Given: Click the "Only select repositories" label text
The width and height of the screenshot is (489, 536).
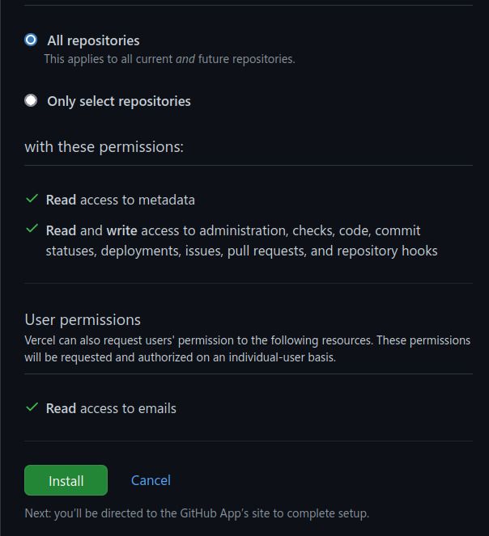Looking at the screenshot, I should [119, 102].
